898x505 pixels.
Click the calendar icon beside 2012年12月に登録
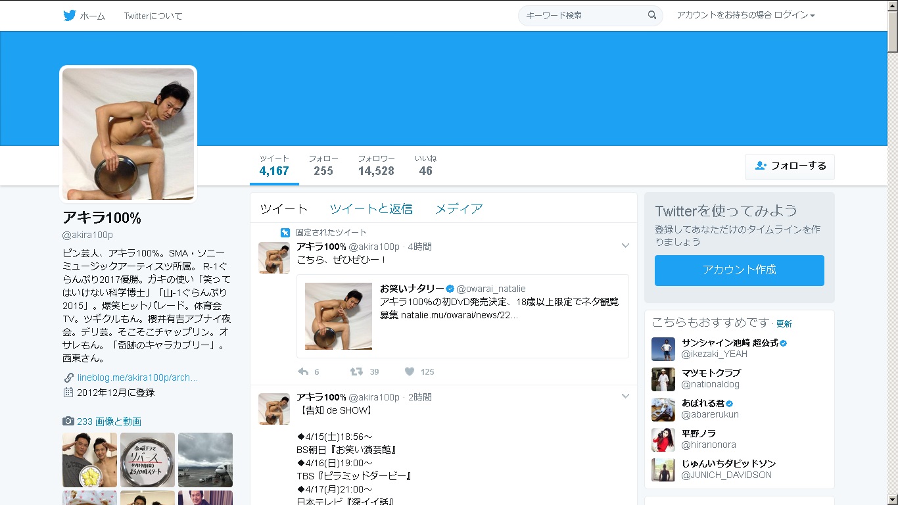tap(68, 393)
